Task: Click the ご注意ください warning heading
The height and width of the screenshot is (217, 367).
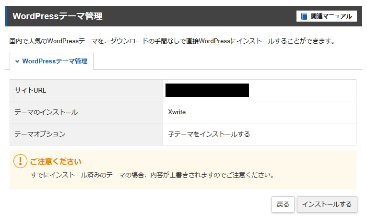Action: click(x=56, y=161)
